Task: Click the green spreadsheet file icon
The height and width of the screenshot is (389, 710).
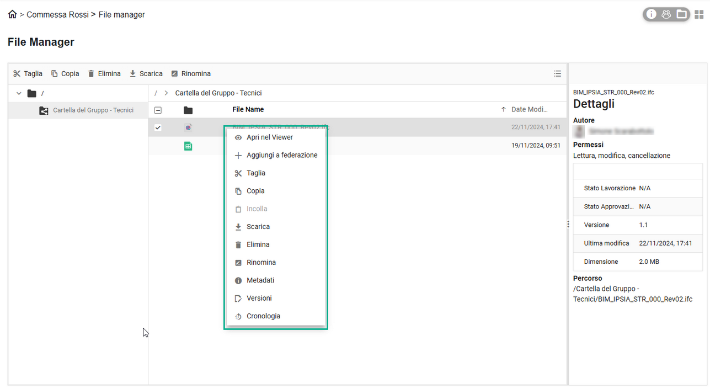Action: pos(188,146)
